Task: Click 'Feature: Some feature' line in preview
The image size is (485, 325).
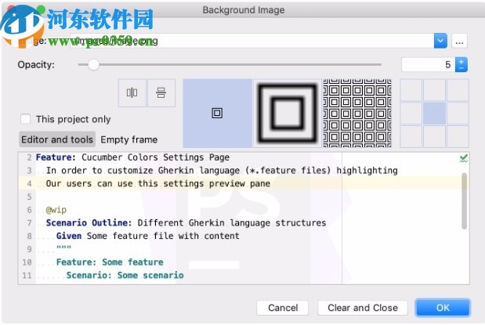Action: click(x=110, y=262)
